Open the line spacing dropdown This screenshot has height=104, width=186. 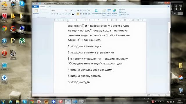88,10
